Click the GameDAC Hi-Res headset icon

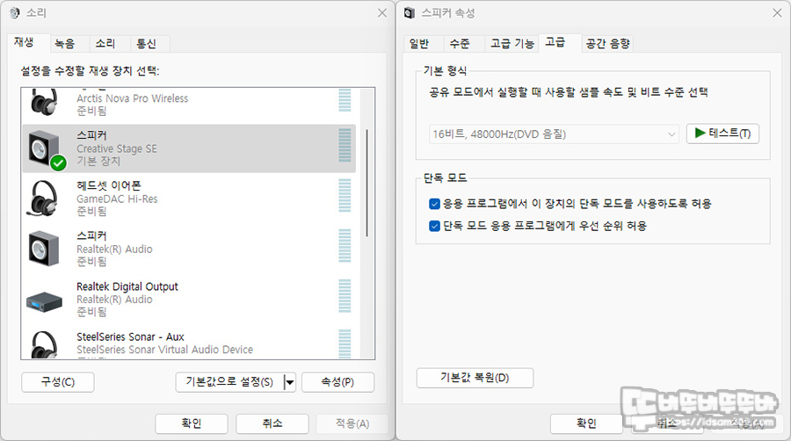(44, 198)
